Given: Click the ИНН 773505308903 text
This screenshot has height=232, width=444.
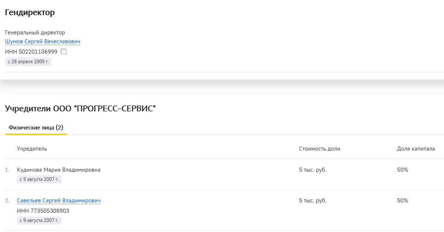Looking at the screenshot, I should pos(43,211).
